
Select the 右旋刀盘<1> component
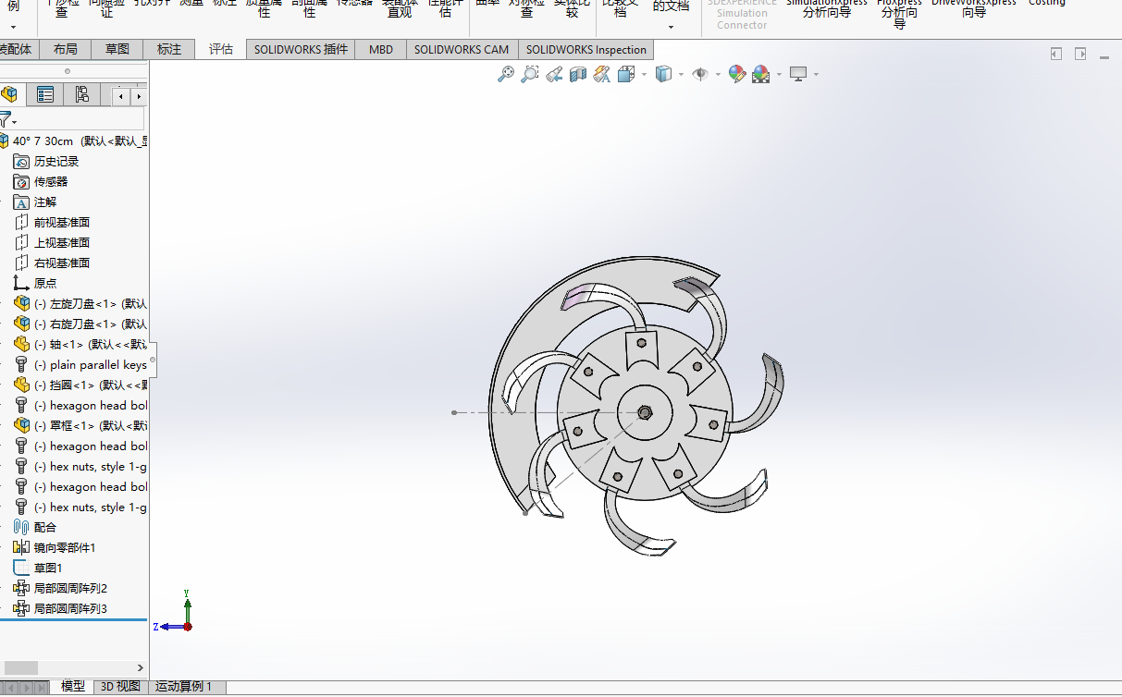[x=80, y=324]
